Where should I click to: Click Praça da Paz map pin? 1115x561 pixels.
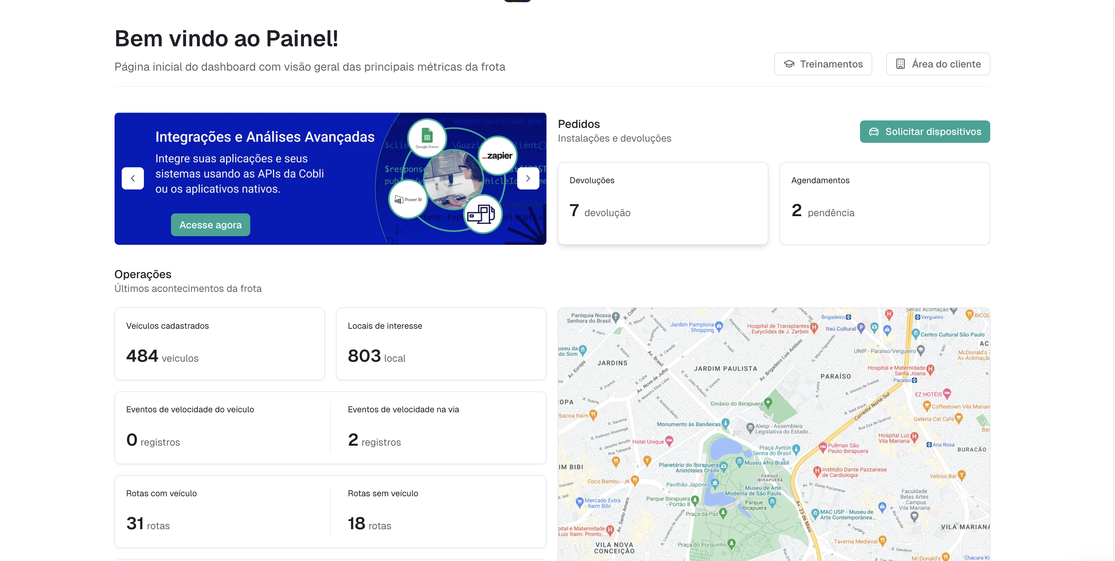(x=723, y=513)
